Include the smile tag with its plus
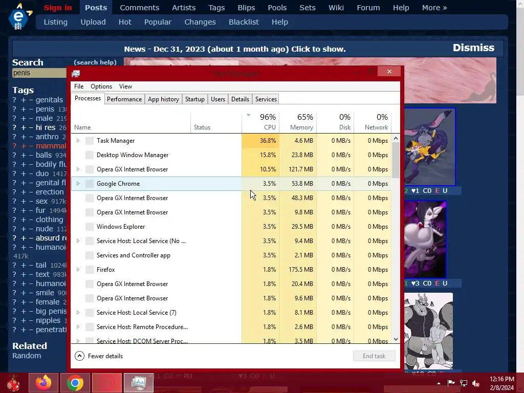Image resolution: width=524 pixels, height=393 pixels. click(24, 293)
